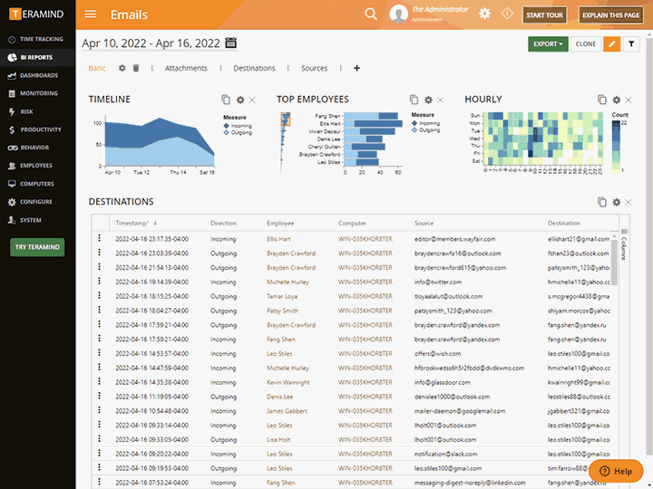Toggle Incoming measure in Top Employees legend
Image resolution: width=653 pixels, height=489 pixels.
[x=428, y=123]
